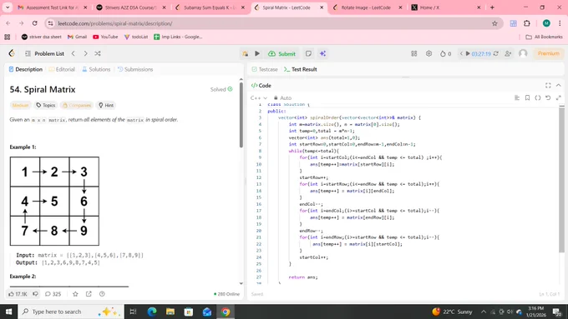
Task: Open Chrome extensions puzzle icon
Action: [527, 23]
